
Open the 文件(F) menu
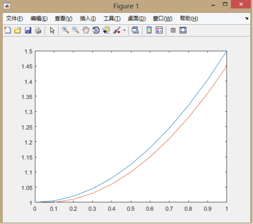(14, 19)
